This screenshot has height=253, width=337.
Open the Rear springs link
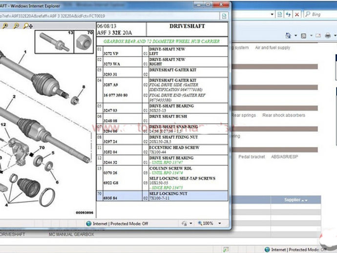coord(244,115)
